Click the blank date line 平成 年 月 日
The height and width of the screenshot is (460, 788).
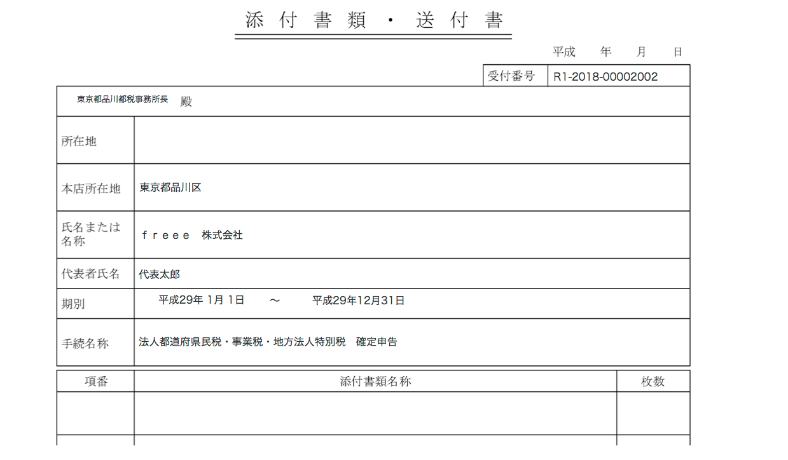(x=618, y=51)
